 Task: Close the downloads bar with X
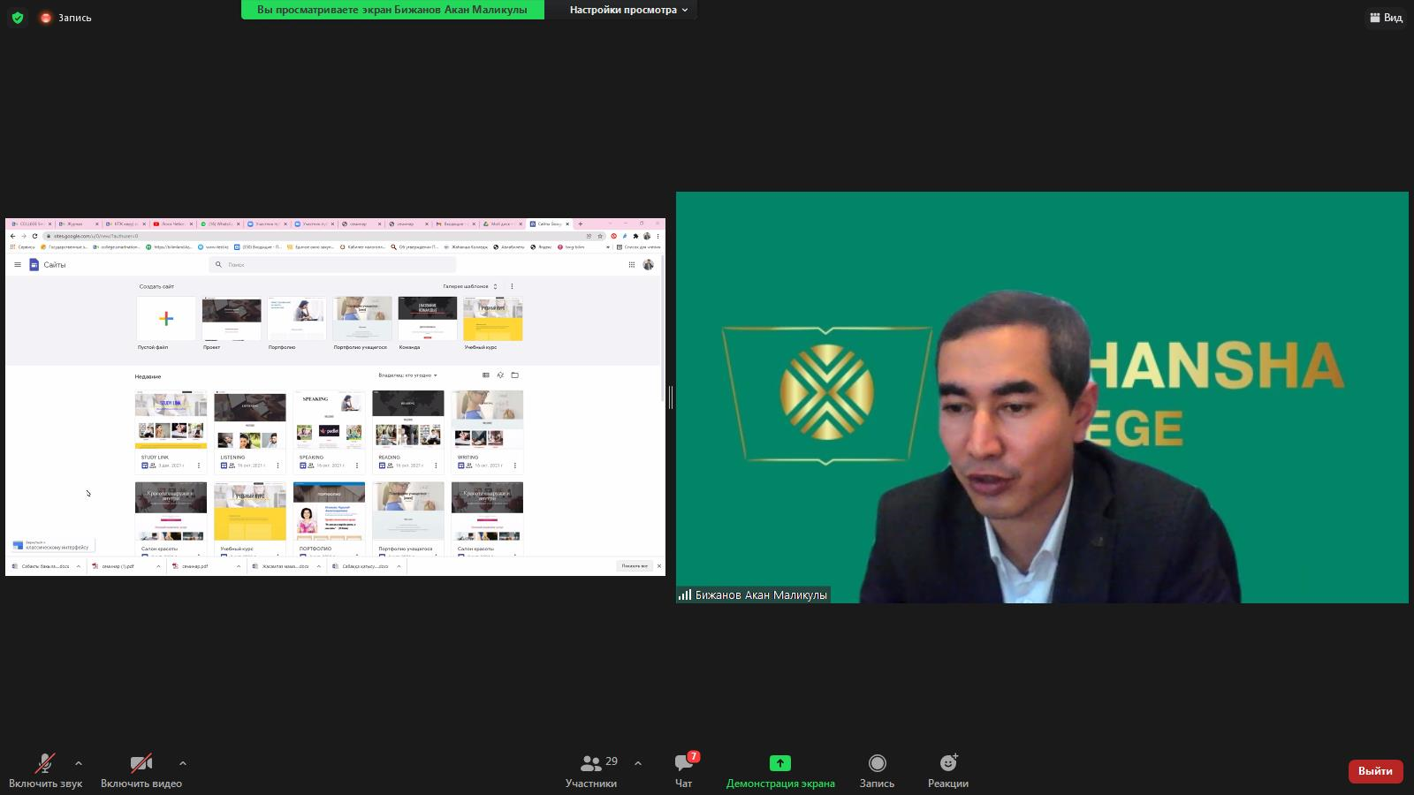pos(659,566)
